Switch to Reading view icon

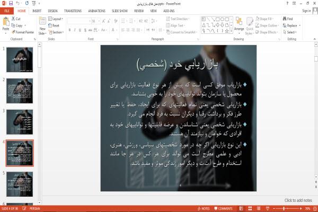[259, 208]
